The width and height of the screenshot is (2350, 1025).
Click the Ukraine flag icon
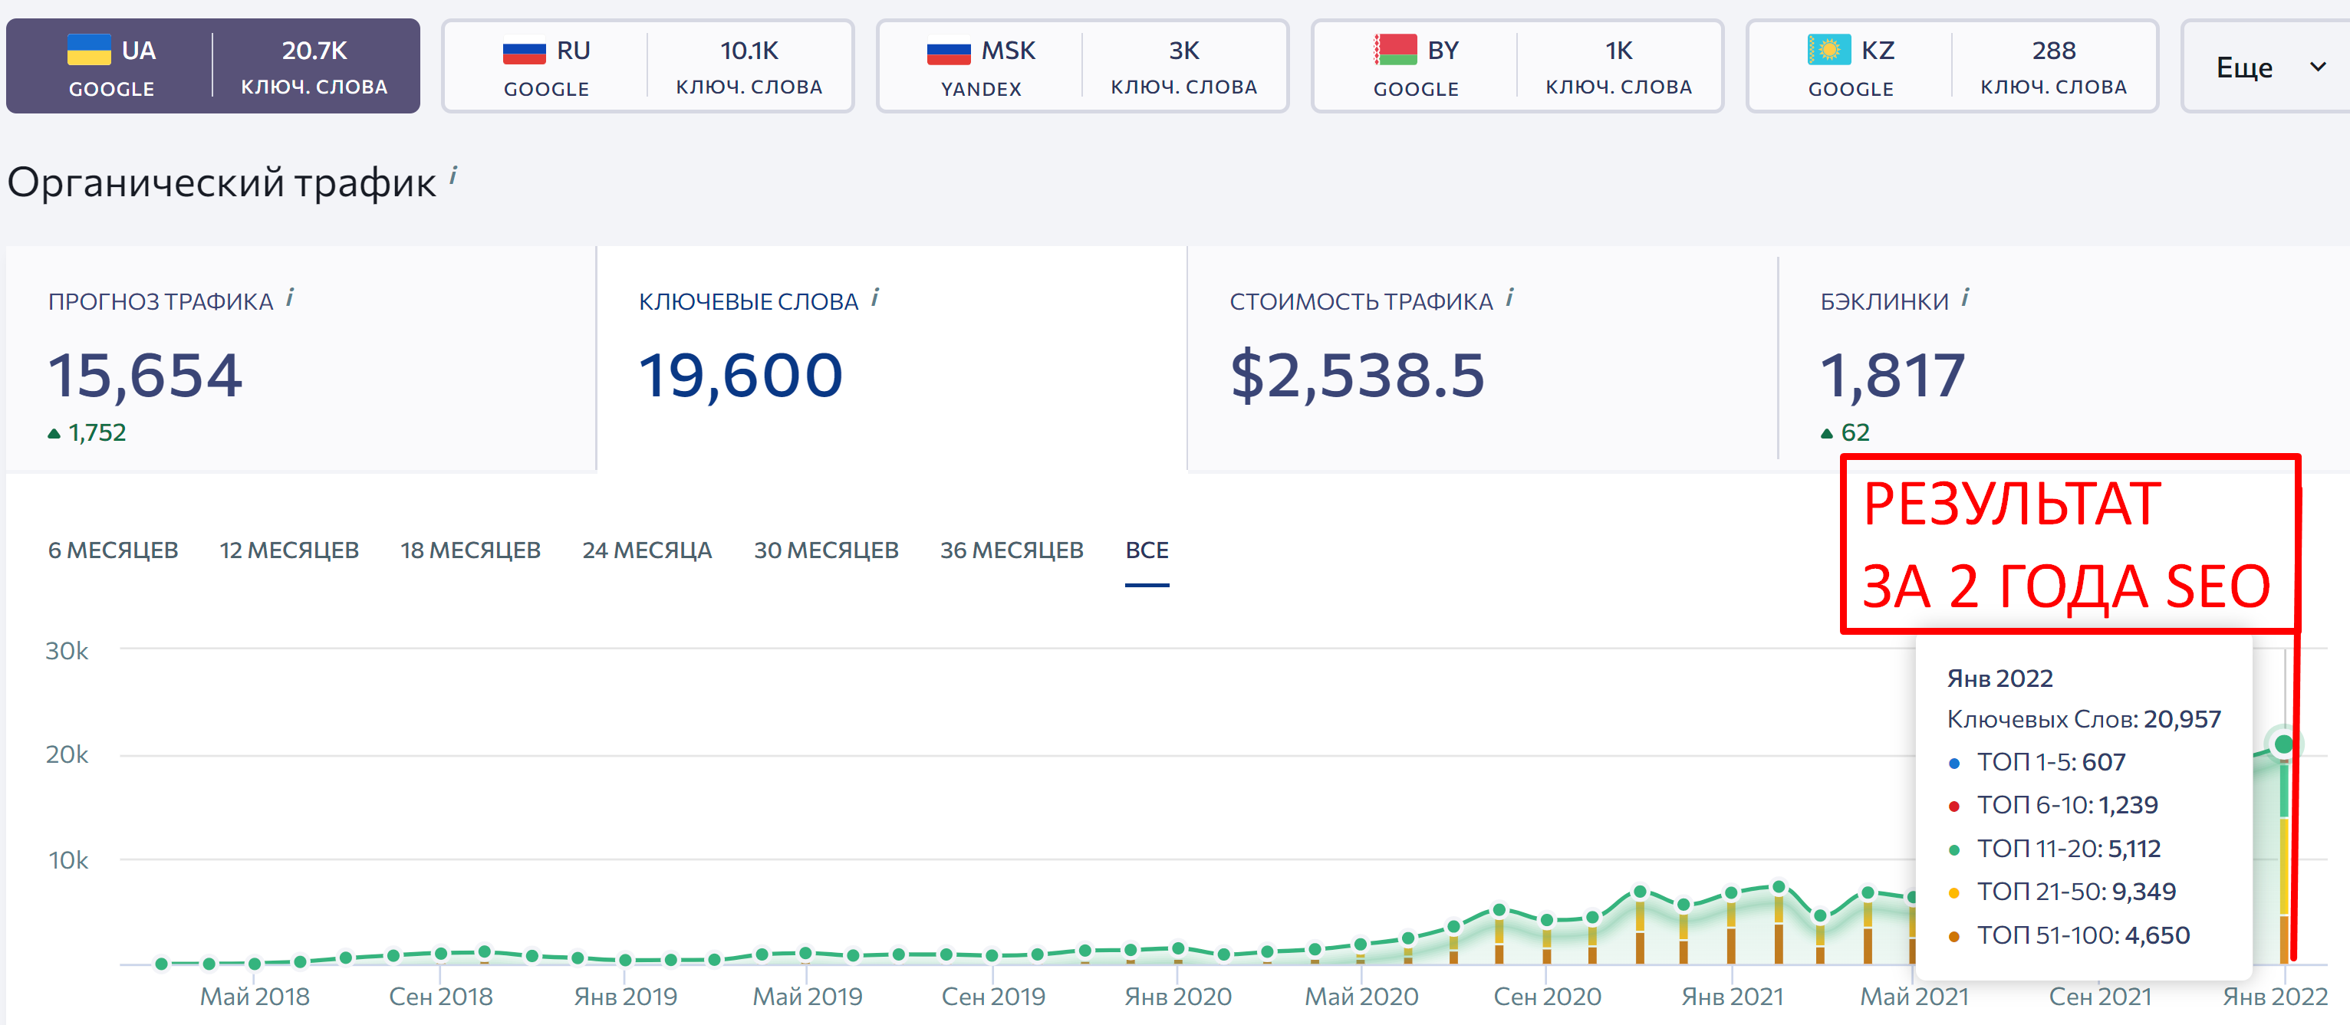(x=90, y=49)
